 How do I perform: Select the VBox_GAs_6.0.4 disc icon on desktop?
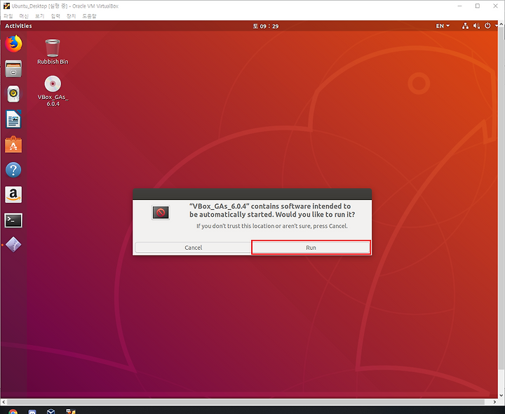point(53,91)
